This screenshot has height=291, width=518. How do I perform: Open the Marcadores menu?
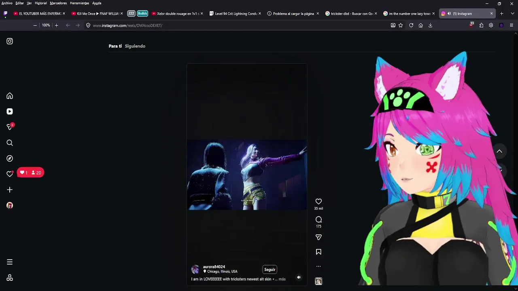pyautogui.click(x=58, y=3)
